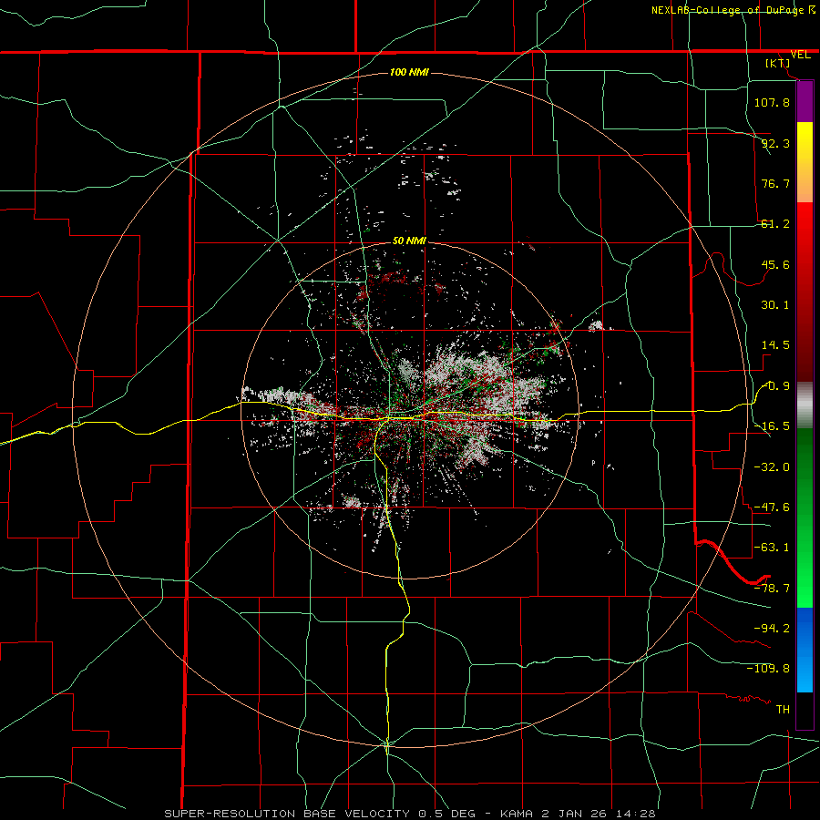Pick the blue segment of the velocity scale
Image resolution: width=820 pixels, height=820 pixels.
click(805, 650)
